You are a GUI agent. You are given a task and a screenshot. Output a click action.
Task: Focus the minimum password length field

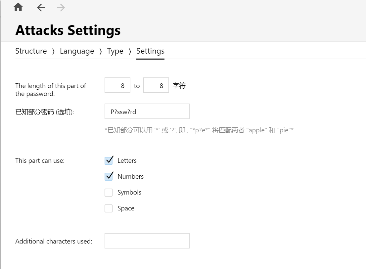point(117,86)
